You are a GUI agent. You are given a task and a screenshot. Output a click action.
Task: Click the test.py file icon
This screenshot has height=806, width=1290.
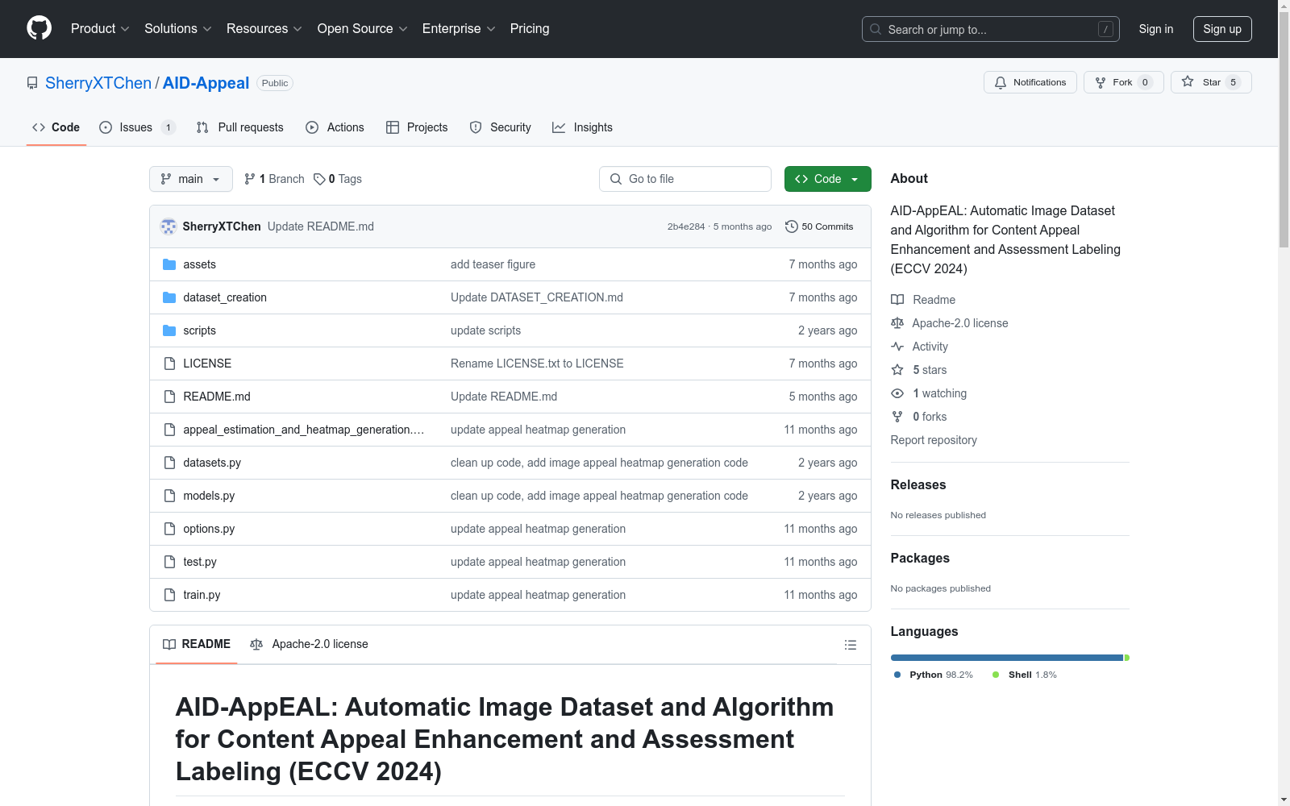169,562
